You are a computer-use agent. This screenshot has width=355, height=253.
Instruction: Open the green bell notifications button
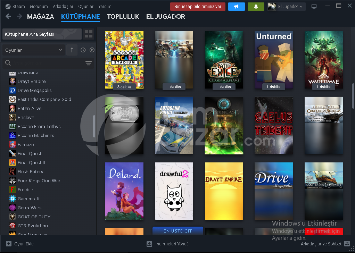click(x=256, y=7)
